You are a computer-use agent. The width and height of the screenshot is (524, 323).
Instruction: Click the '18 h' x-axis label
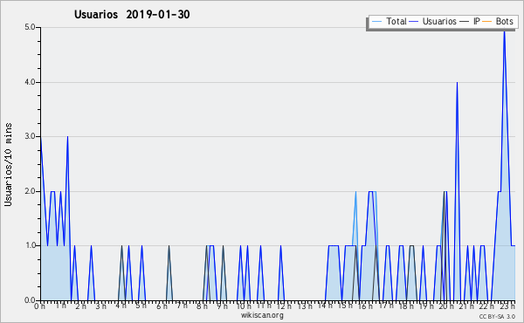tap(406, 306)
